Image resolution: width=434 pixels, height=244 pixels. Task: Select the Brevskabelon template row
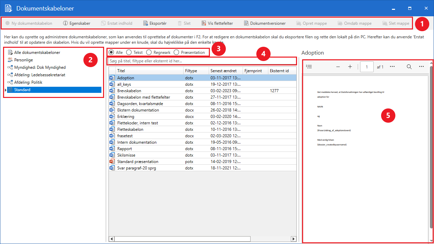coord(129,91)
